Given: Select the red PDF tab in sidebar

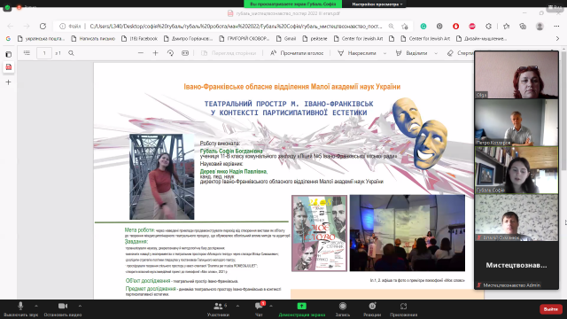Looking at the screenshot, I should pos(8,67).
